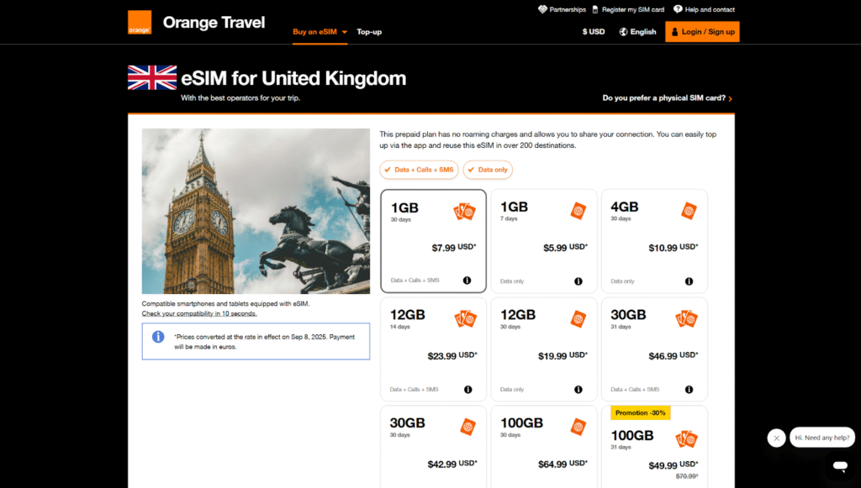Click the Big Ben photo
861x488 pixels.
(256, 211)
